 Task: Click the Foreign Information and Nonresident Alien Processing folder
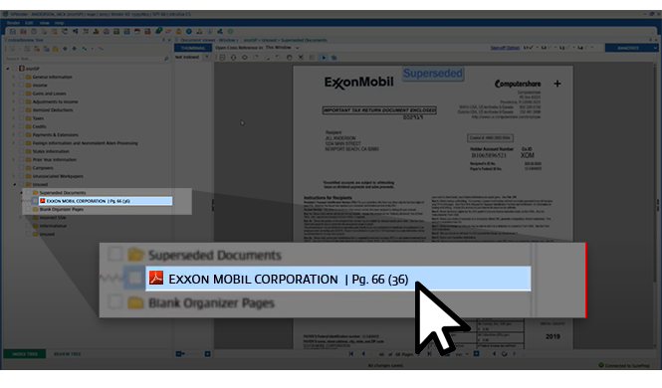86,143
